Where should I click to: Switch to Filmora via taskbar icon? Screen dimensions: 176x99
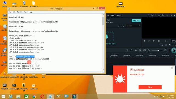click(74, 97)
